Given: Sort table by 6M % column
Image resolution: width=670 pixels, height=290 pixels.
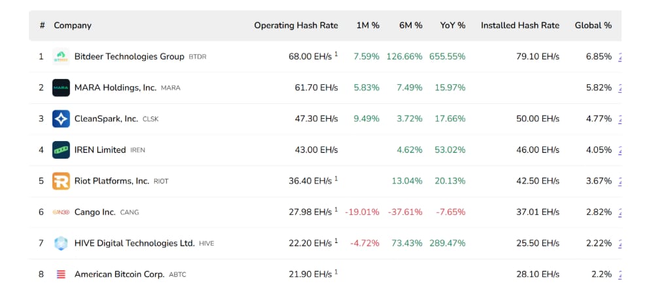Looking at the screenshot, I should (411, 25).
